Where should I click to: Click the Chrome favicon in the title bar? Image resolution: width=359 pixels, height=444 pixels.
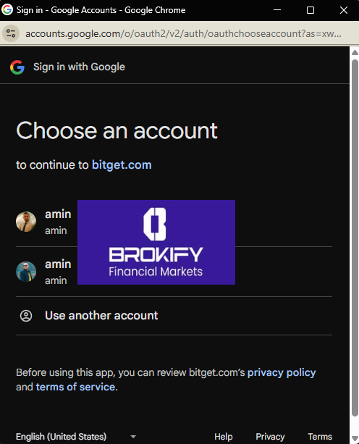[x=7, y=9]
